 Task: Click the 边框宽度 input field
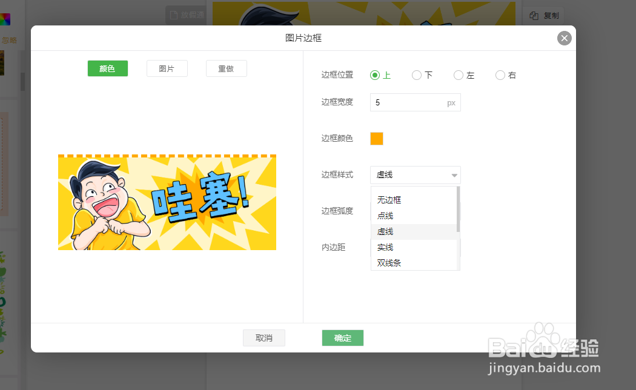[x=416, y=102]
